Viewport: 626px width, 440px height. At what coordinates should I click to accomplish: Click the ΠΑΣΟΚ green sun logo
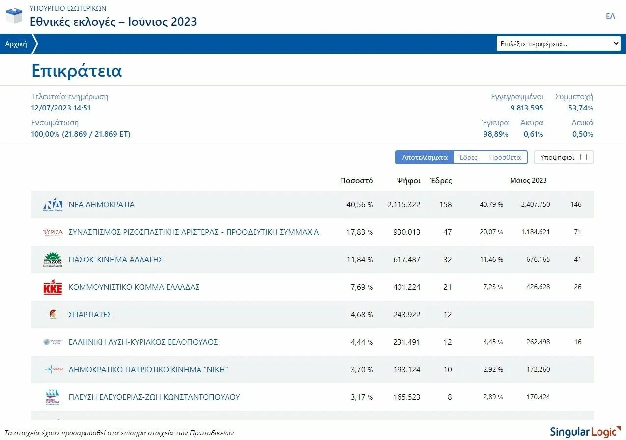click(x=53, y=260)
